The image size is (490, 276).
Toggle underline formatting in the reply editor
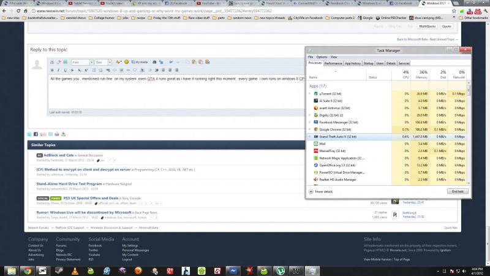pyautogui.click(x=66, y=70)
